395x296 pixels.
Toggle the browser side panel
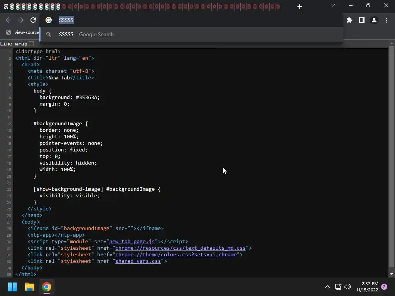[362, 20]
